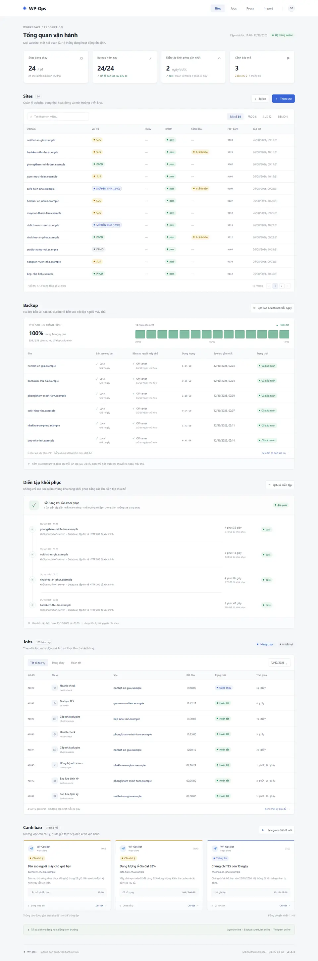Click the bot avatar on the TLS certificate alert
Image resolution: width=318 pixels, height=961 pixels.
pos(215,848)
